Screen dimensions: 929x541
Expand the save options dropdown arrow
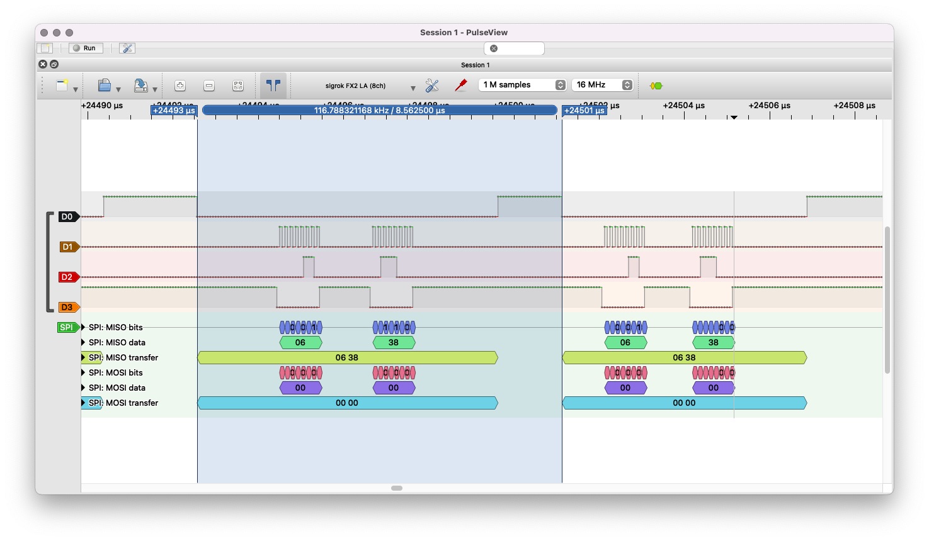[155, 89]
